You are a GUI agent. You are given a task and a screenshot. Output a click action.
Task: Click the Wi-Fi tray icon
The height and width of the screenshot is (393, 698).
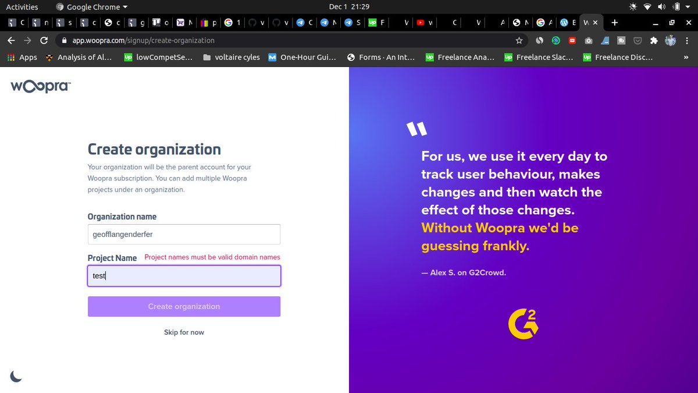648,7
